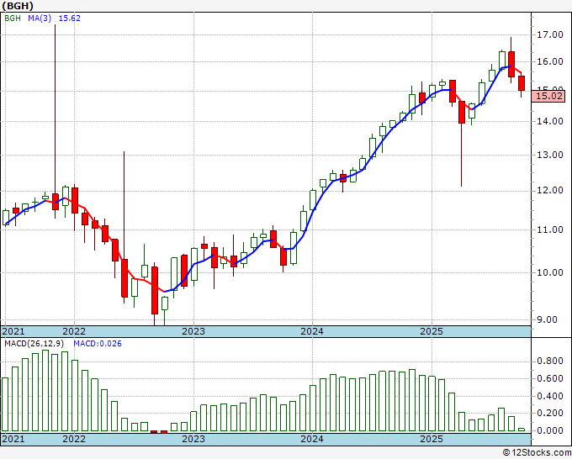572x459 pixels.
Task: Click the last small MACD bar of 2025
Action: [522, 430]
